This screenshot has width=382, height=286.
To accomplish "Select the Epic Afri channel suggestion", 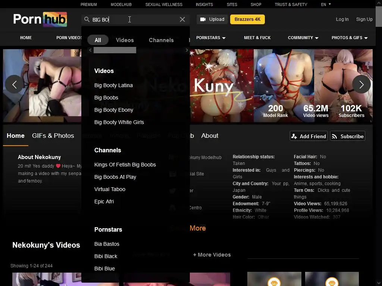I will click(x=104, y=201).
